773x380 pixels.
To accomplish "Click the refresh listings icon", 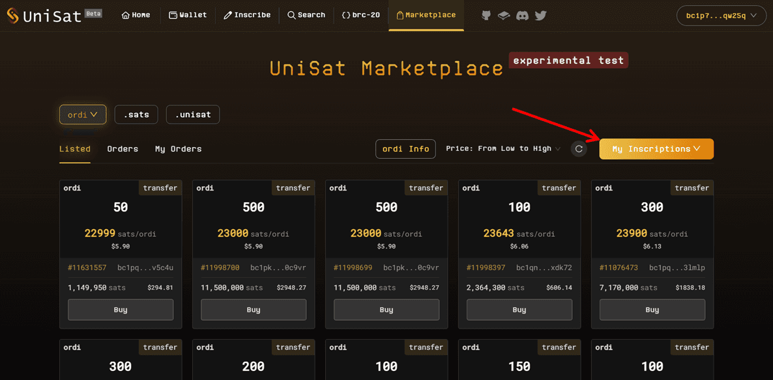I will pos(579,149).
